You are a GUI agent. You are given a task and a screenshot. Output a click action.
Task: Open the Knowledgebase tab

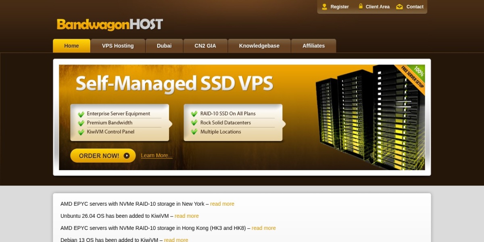point(259,46)
